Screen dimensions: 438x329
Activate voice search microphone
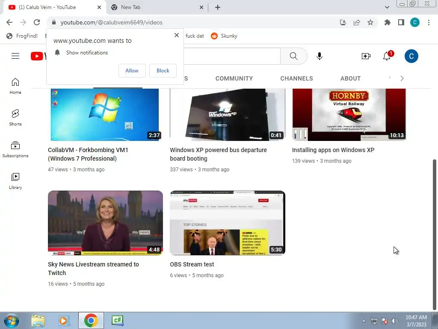click(319, 56)
